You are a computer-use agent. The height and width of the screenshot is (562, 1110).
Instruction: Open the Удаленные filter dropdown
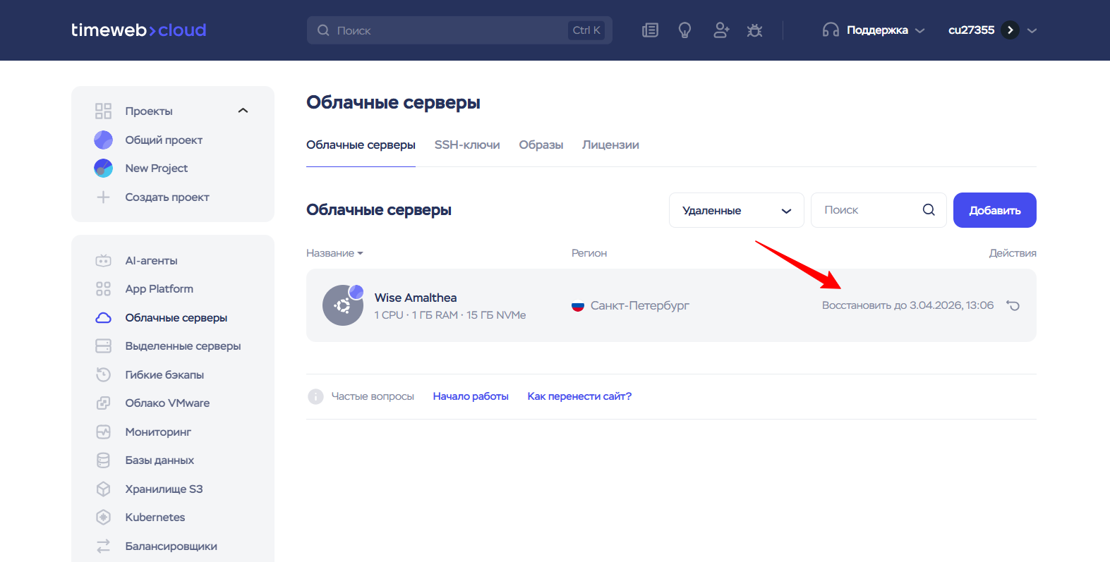click(736, 210)
